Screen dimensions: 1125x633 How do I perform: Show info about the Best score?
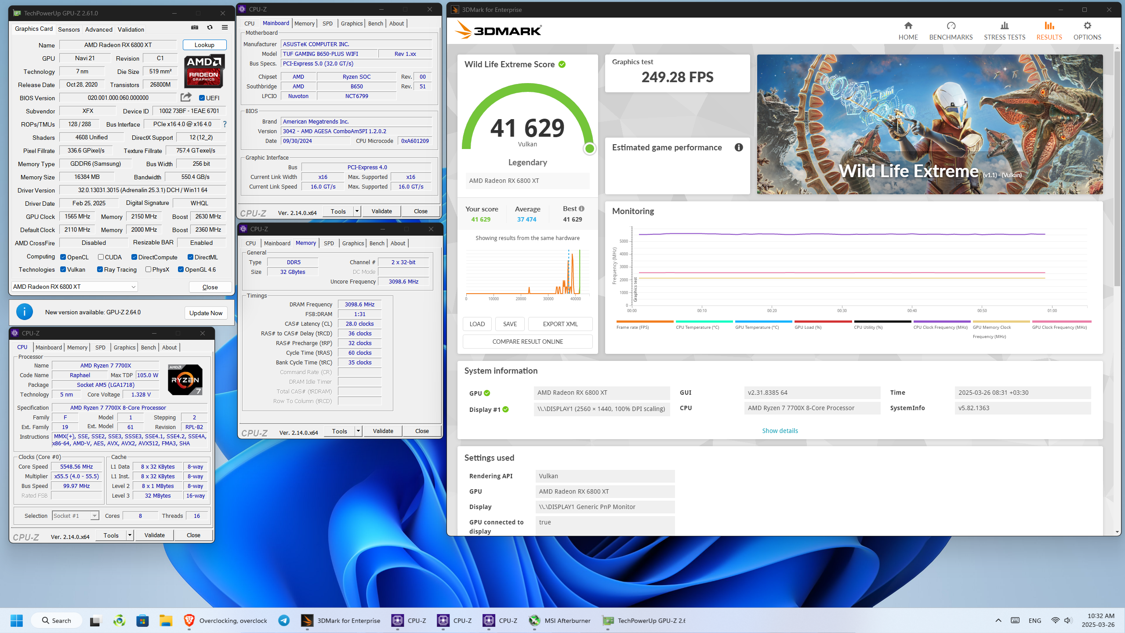click(581, 209)
